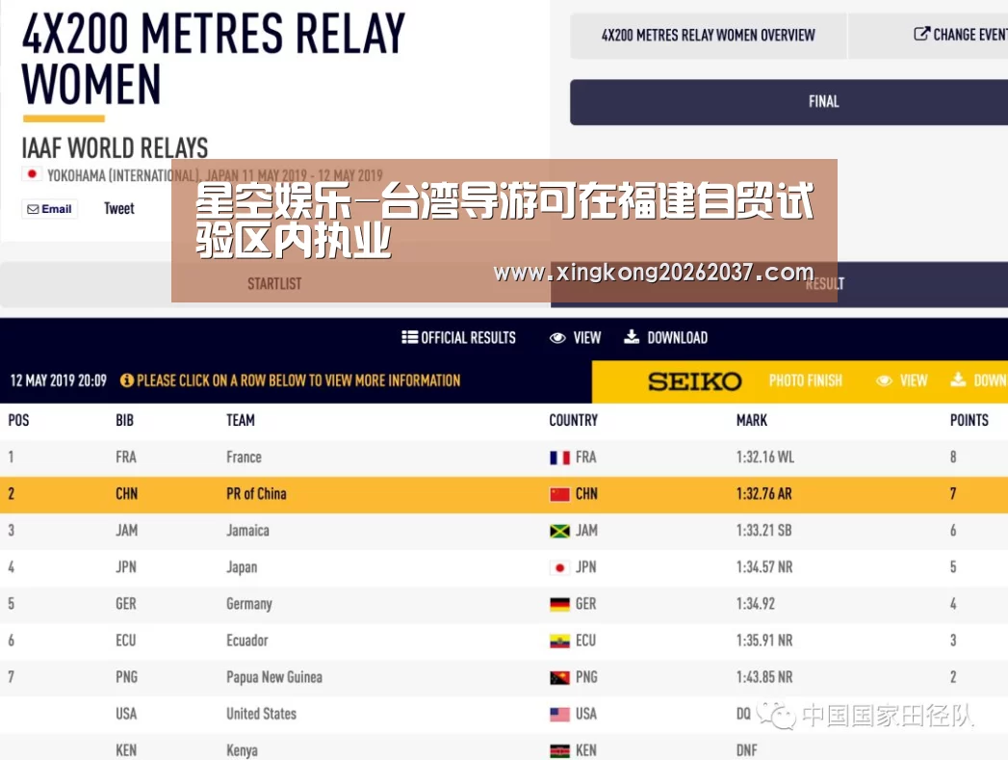Click the mark 1:33.21 SB
1008x760 pixels.
point(763,531)
